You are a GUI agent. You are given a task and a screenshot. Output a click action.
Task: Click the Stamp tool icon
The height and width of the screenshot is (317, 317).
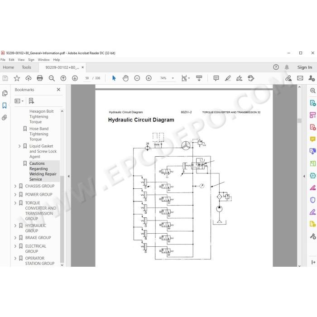click(251, 78)
